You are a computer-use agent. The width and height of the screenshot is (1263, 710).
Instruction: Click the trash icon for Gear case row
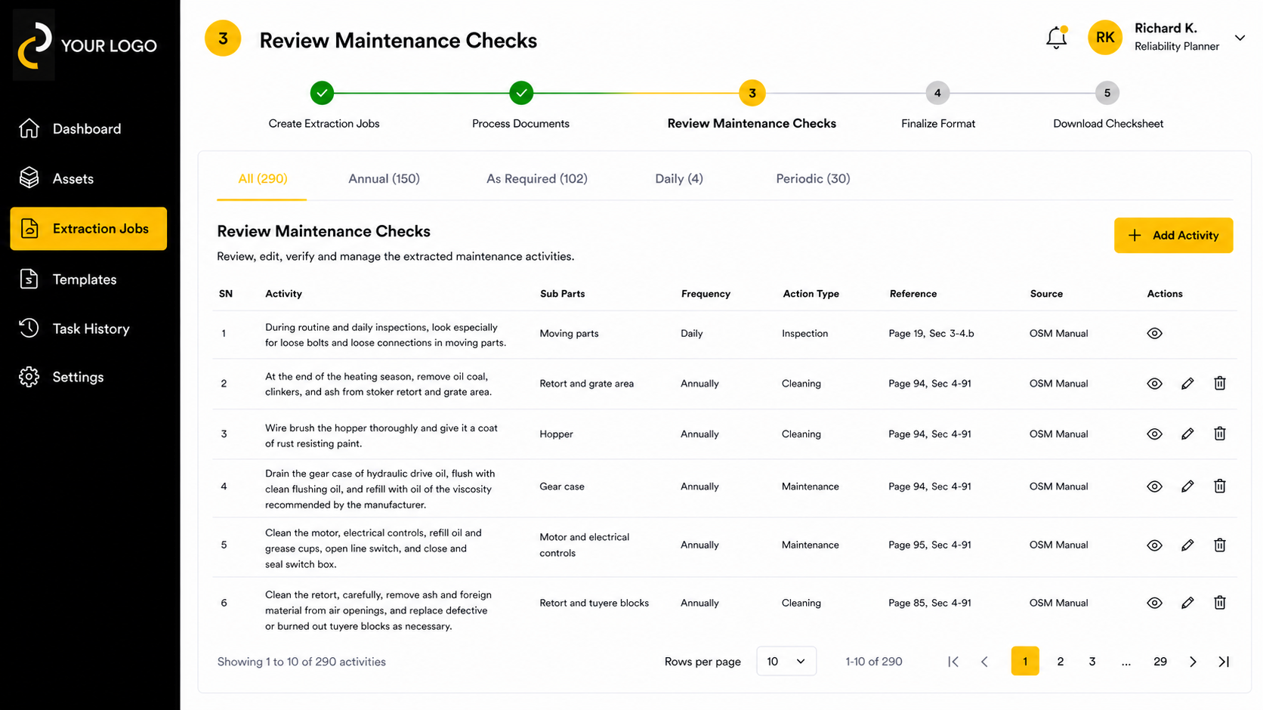pyautogui.click(x=1219, y=486)
